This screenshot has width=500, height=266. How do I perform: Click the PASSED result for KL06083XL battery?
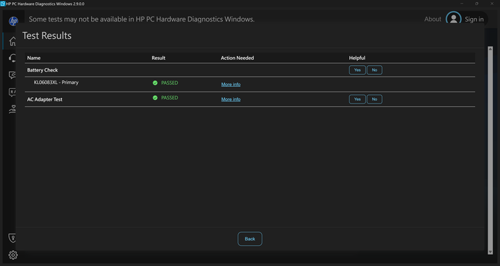tap(169, 83)
